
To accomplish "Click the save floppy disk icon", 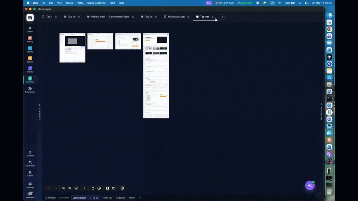I will [107, 188].
